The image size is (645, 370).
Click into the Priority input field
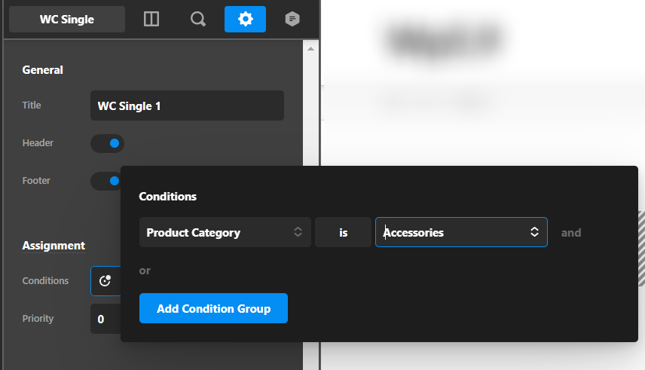click(x=105, y=319)
